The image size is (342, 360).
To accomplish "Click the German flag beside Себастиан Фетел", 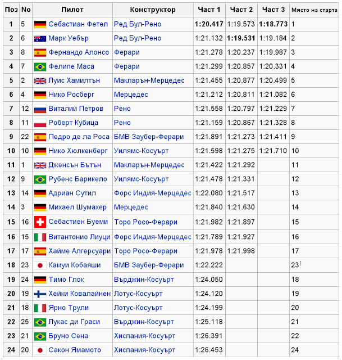I will coord(40,24).
